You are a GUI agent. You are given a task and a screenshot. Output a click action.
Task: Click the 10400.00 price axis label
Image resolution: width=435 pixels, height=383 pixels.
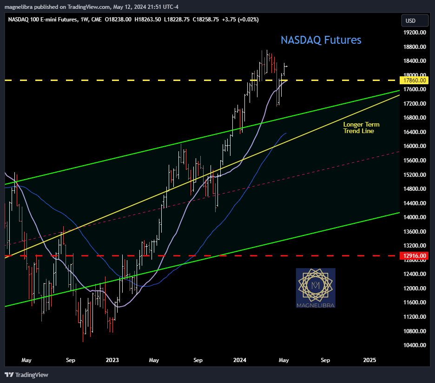click(415, 345)
